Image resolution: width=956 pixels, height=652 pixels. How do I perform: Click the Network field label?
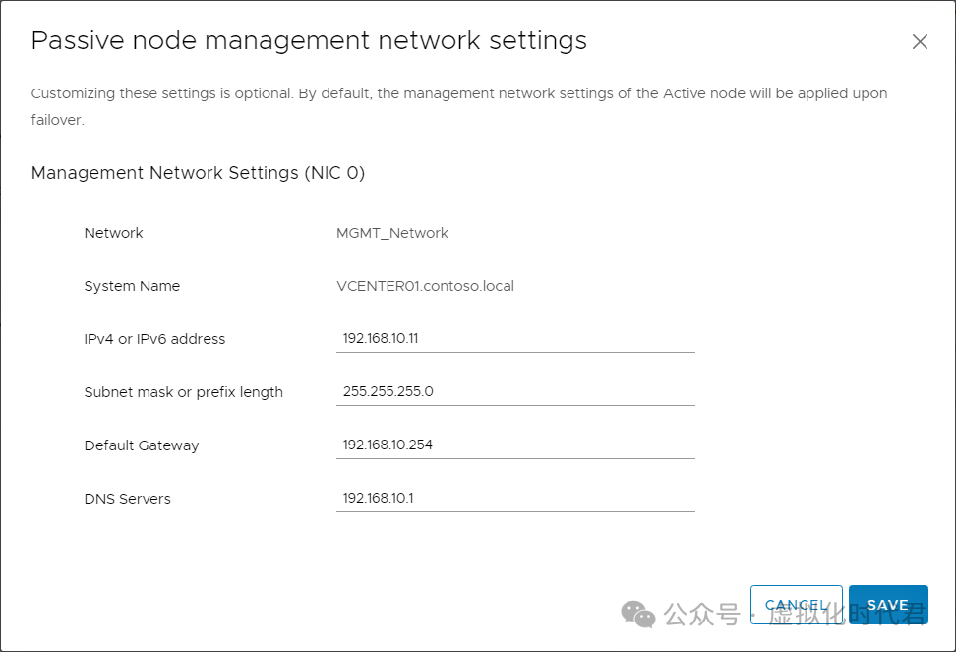coord(113,233)
